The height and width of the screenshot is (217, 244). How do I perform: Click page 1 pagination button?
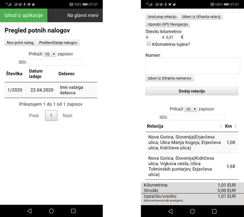tap(51, 115)
